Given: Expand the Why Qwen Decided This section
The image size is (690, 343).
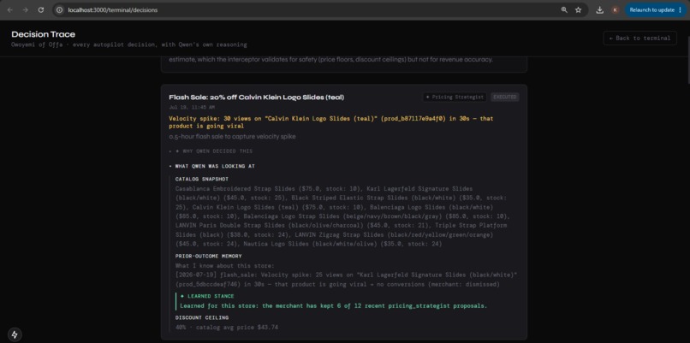Looking at the screenshot, I should click(213, 151).
